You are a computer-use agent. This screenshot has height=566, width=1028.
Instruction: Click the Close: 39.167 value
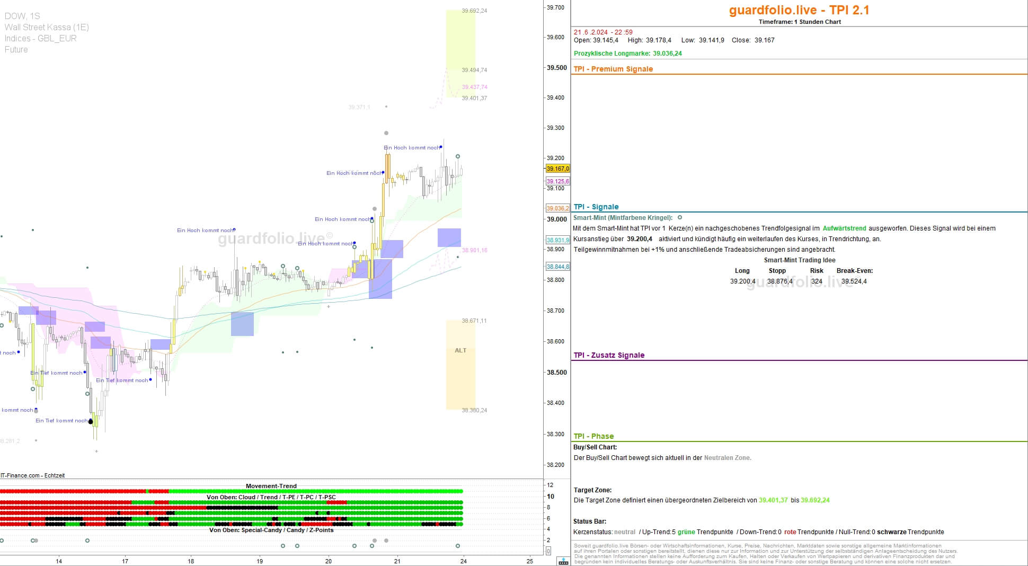[753, 40]
